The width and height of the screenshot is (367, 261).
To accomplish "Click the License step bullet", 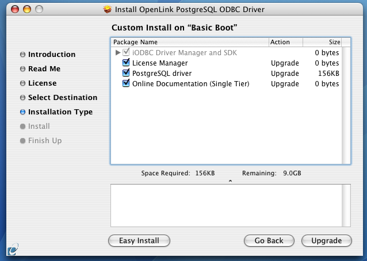I will 22,83.
